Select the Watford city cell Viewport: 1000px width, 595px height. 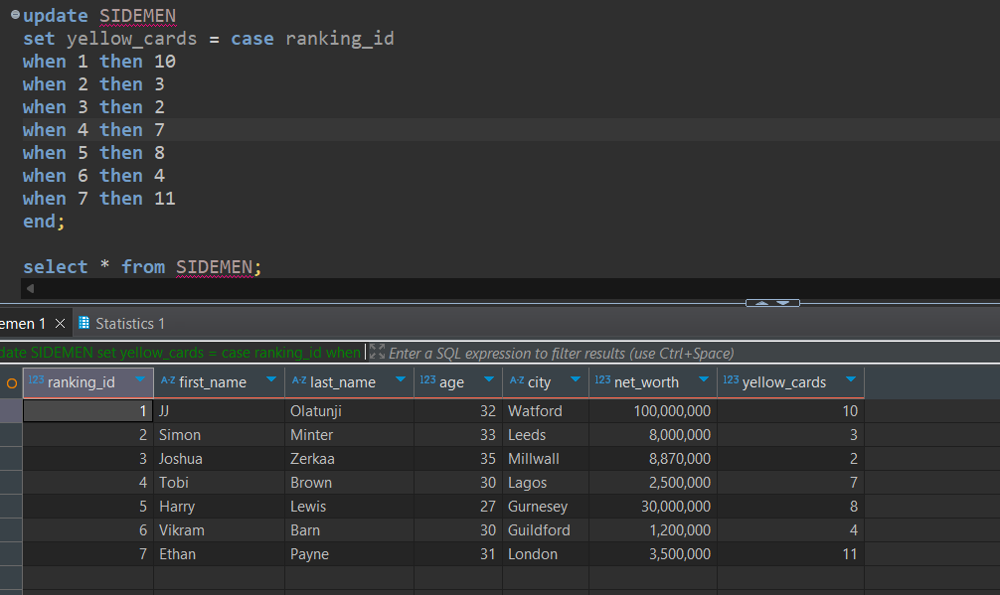(x=546, y=411)
